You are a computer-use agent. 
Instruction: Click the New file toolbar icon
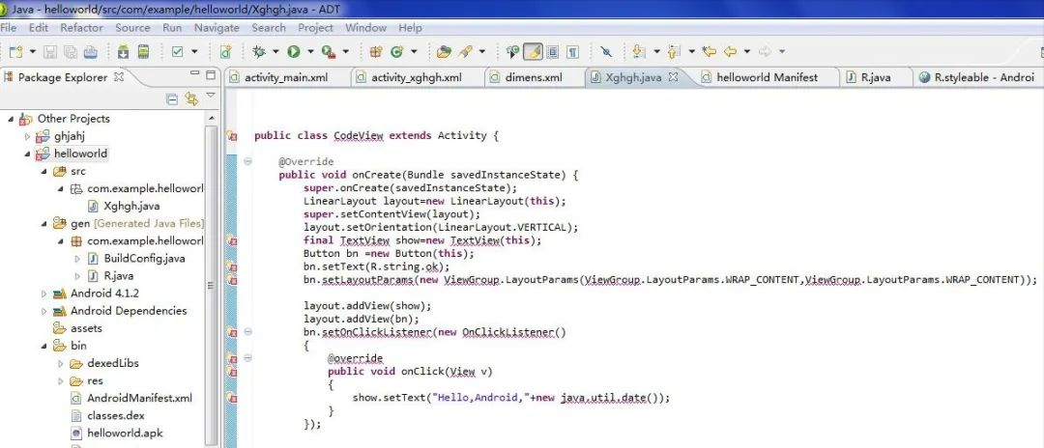click(x=15, y=51)
